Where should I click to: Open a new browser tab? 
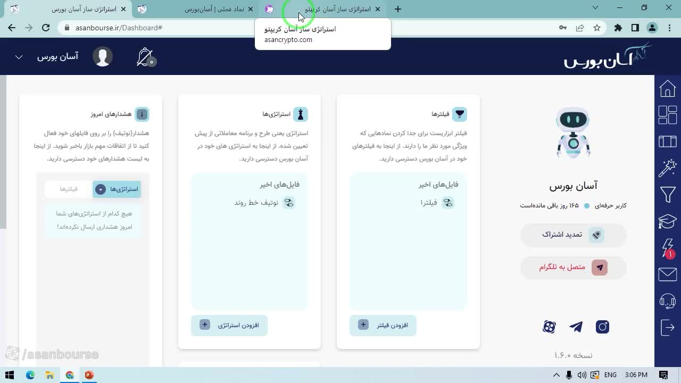pos(397,9)
